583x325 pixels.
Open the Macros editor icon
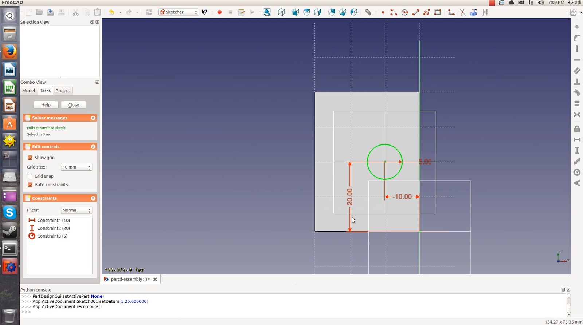(241, 12)
